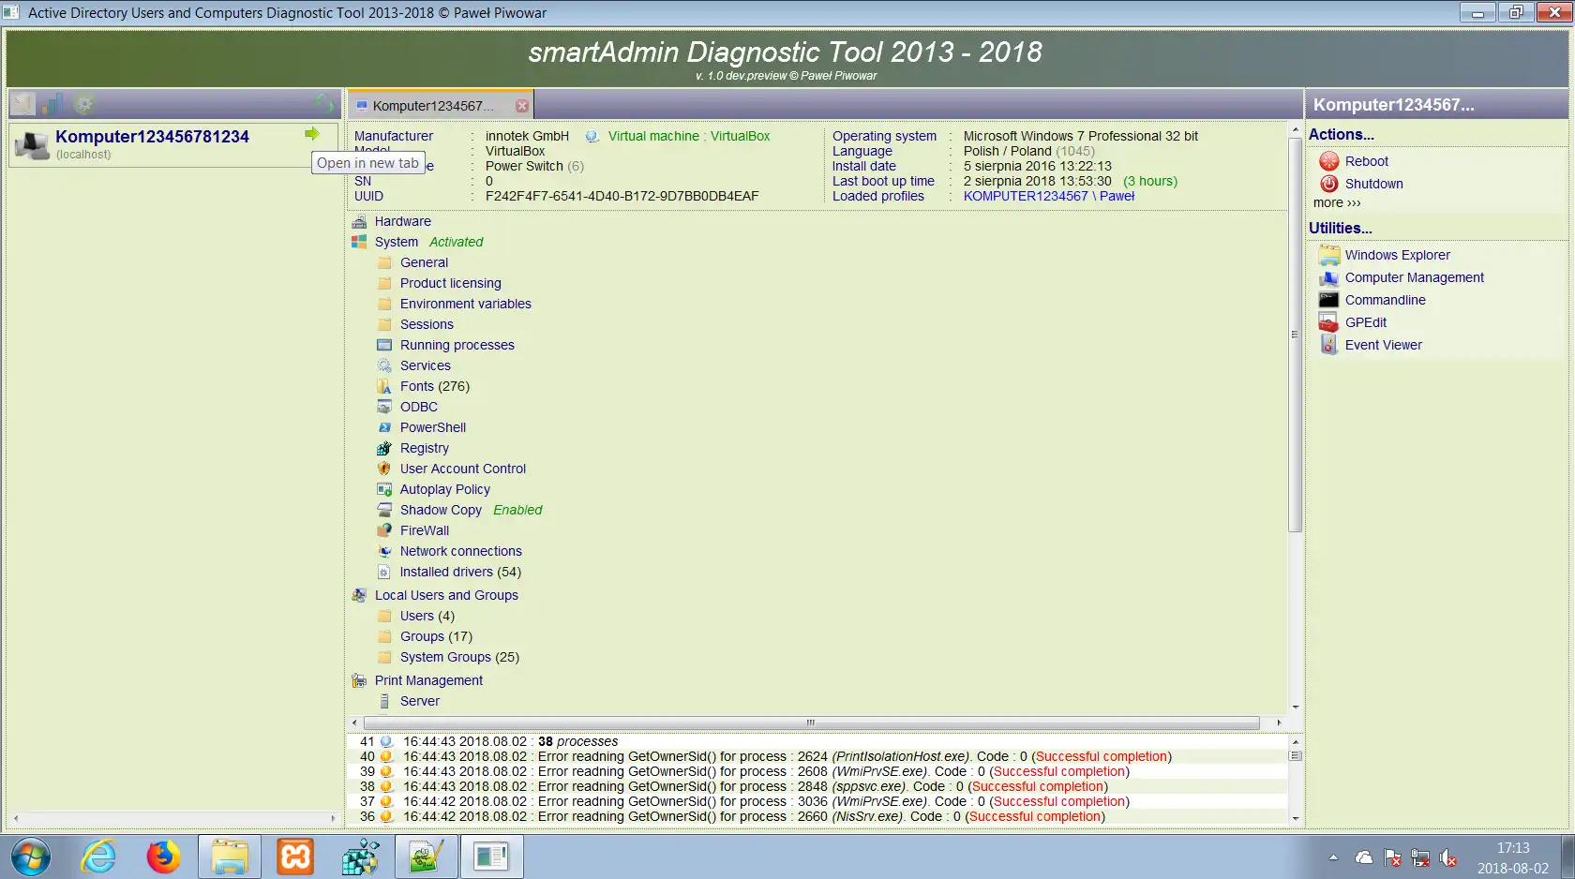The image size is (1575, 879).
Task: Open Fonts (276) item
Action: (435, 386)
